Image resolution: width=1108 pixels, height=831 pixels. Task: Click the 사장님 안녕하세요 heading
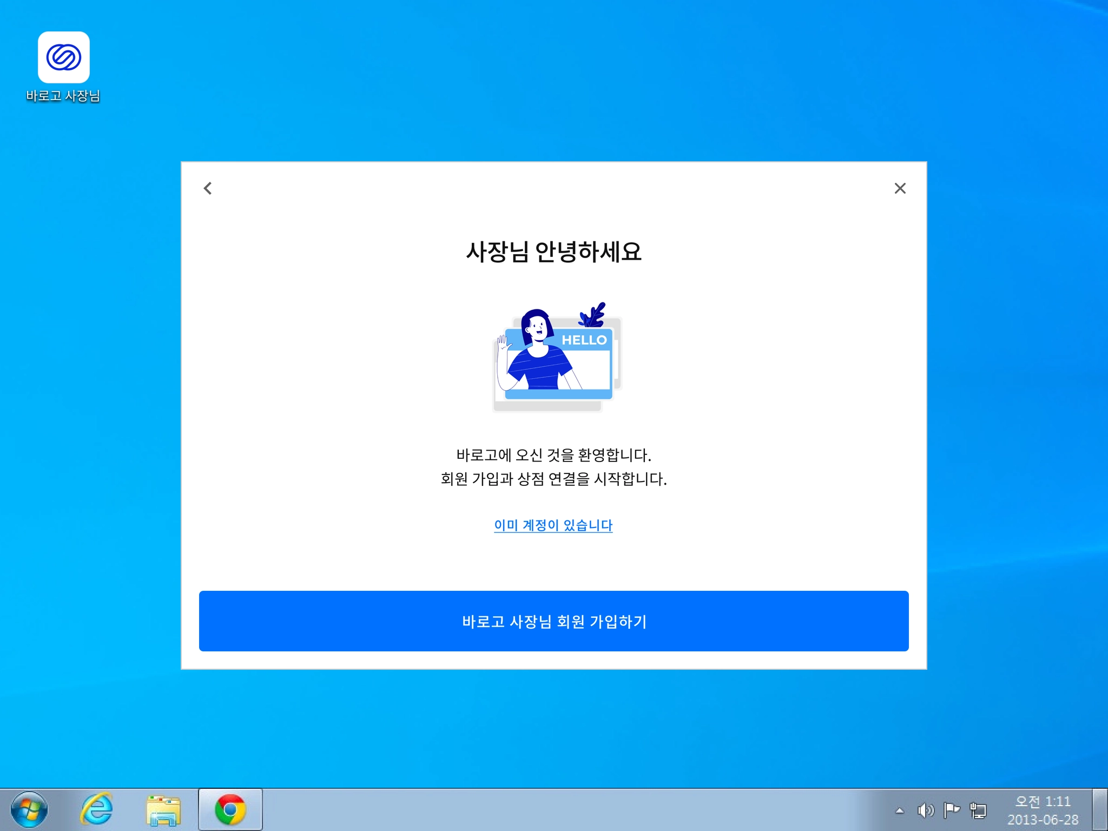(x=553, y=252)
